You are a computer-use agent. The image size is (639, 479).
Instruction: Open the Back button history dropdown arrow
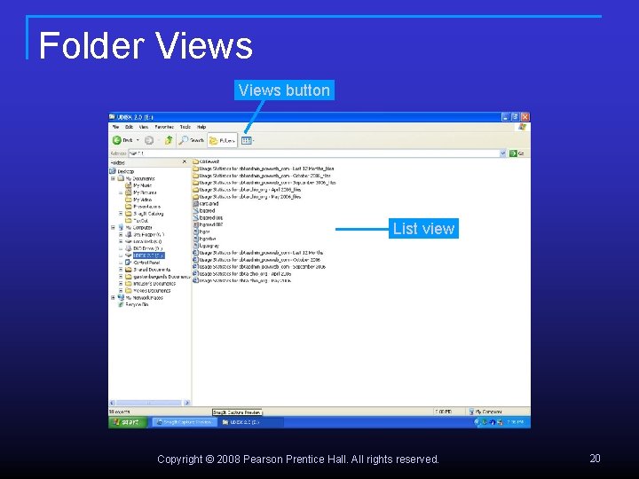click(x=138, y=140)
